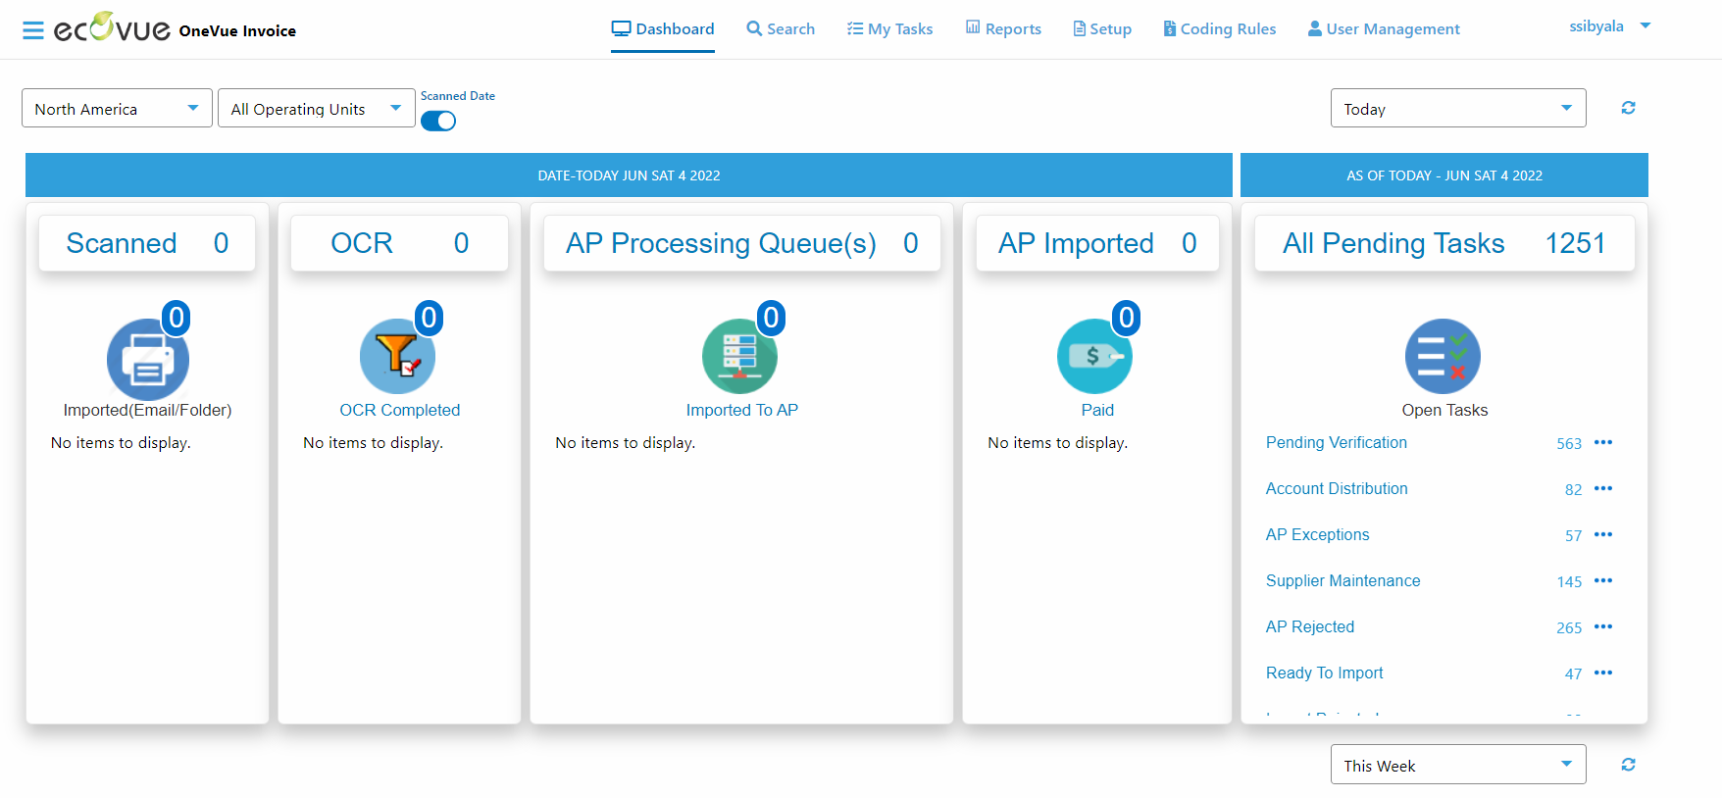Open more options for Pending Verification
The width and height of the screenshot is (1722, 798).
pos(1603,443)
